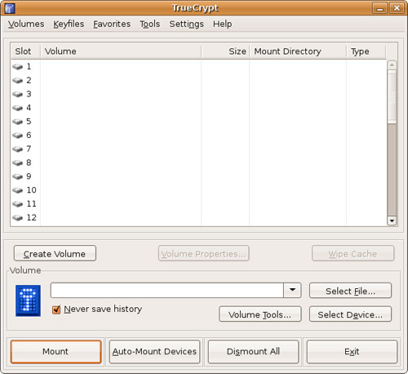The width and height of the screenshot is (408, 374).
Task: Select the drive icon for slot 12
Action: (x=18, y=217)
